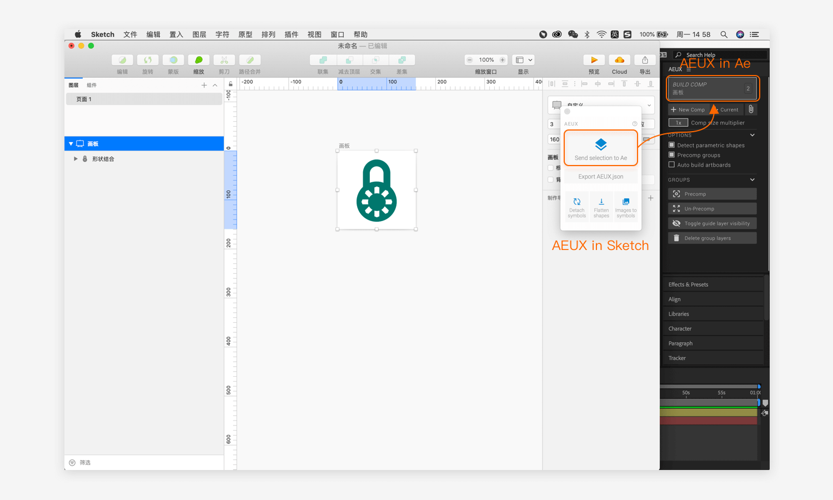Screen dimensions: 833x500
Task: Open the 显示 view dropdown
Action: point(524,60)
